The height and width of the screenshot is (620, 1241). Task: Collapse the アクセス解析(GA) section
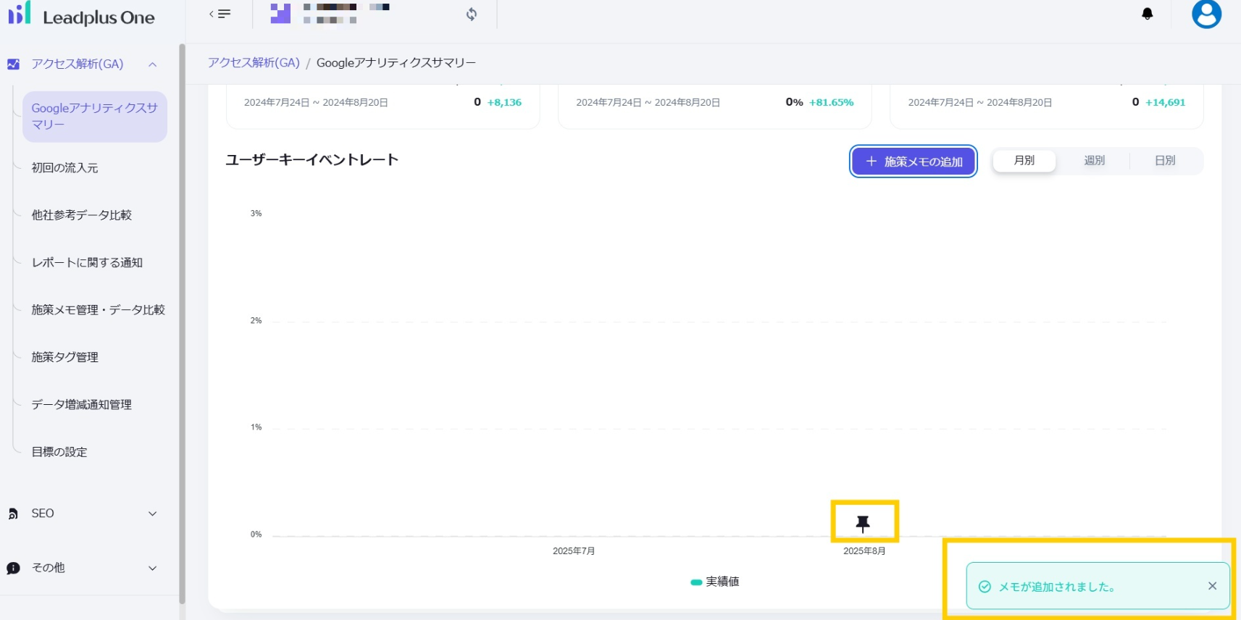[152, 64]
